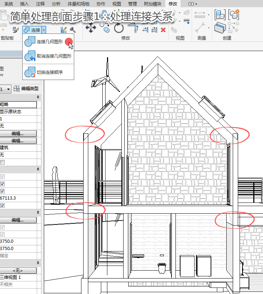Click the 连接 Join geometry button
The height and width of the screenshot is (294, 263).
(32, 30)
